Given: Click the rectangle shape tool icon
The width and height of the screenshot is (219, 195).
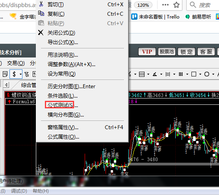Looking at the screenshot, I should pyautogui.click(x=194, y=74).
